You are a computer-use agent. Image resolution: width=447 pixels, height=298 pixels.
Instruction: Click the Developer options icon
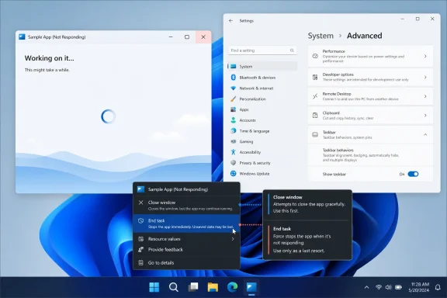315,78
